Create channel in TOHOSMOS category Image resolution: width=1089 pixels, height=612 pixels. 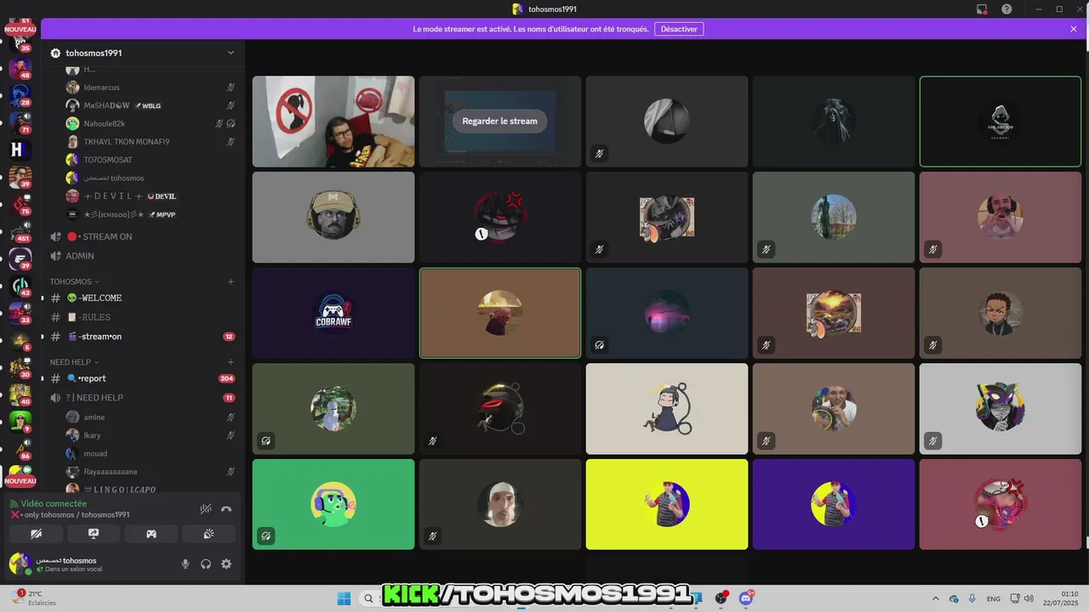(x=231, y=281)
